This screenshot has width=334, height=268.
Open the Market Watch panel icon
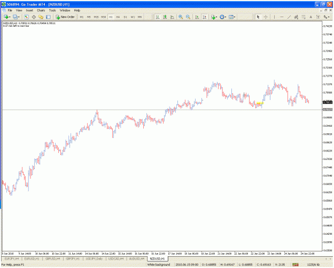click(26, 17)
